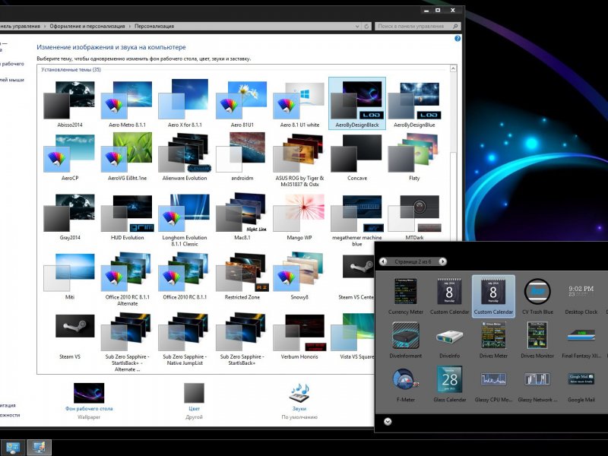Screen dimensions: 608x456
Task: Add the Desktop Clock gadget
Action: coord(581,296)
